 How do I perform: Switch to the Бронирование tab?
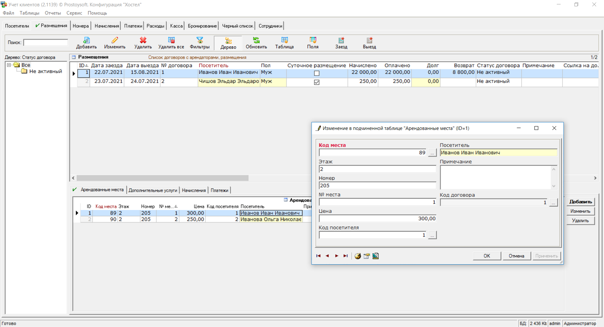pyautogui.click(x=202, y=26)
